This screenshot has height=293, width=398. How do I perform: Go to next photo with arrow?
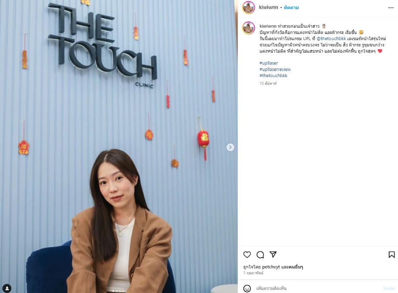click(230, 147)
